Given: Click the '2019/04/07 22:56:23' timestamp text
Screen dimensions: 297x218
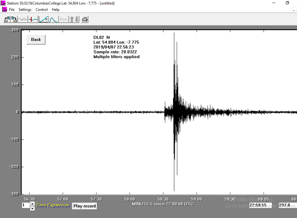Looking at the screenshot, I should click(x=114, y=47).
